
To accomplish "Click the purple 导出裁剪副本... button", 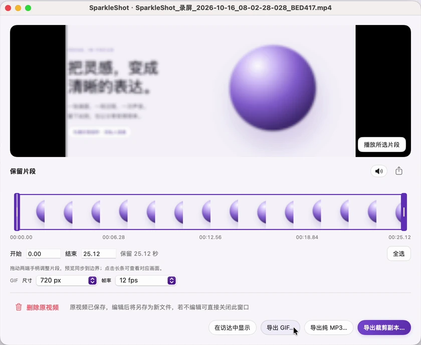I will [x=384, y=327].
